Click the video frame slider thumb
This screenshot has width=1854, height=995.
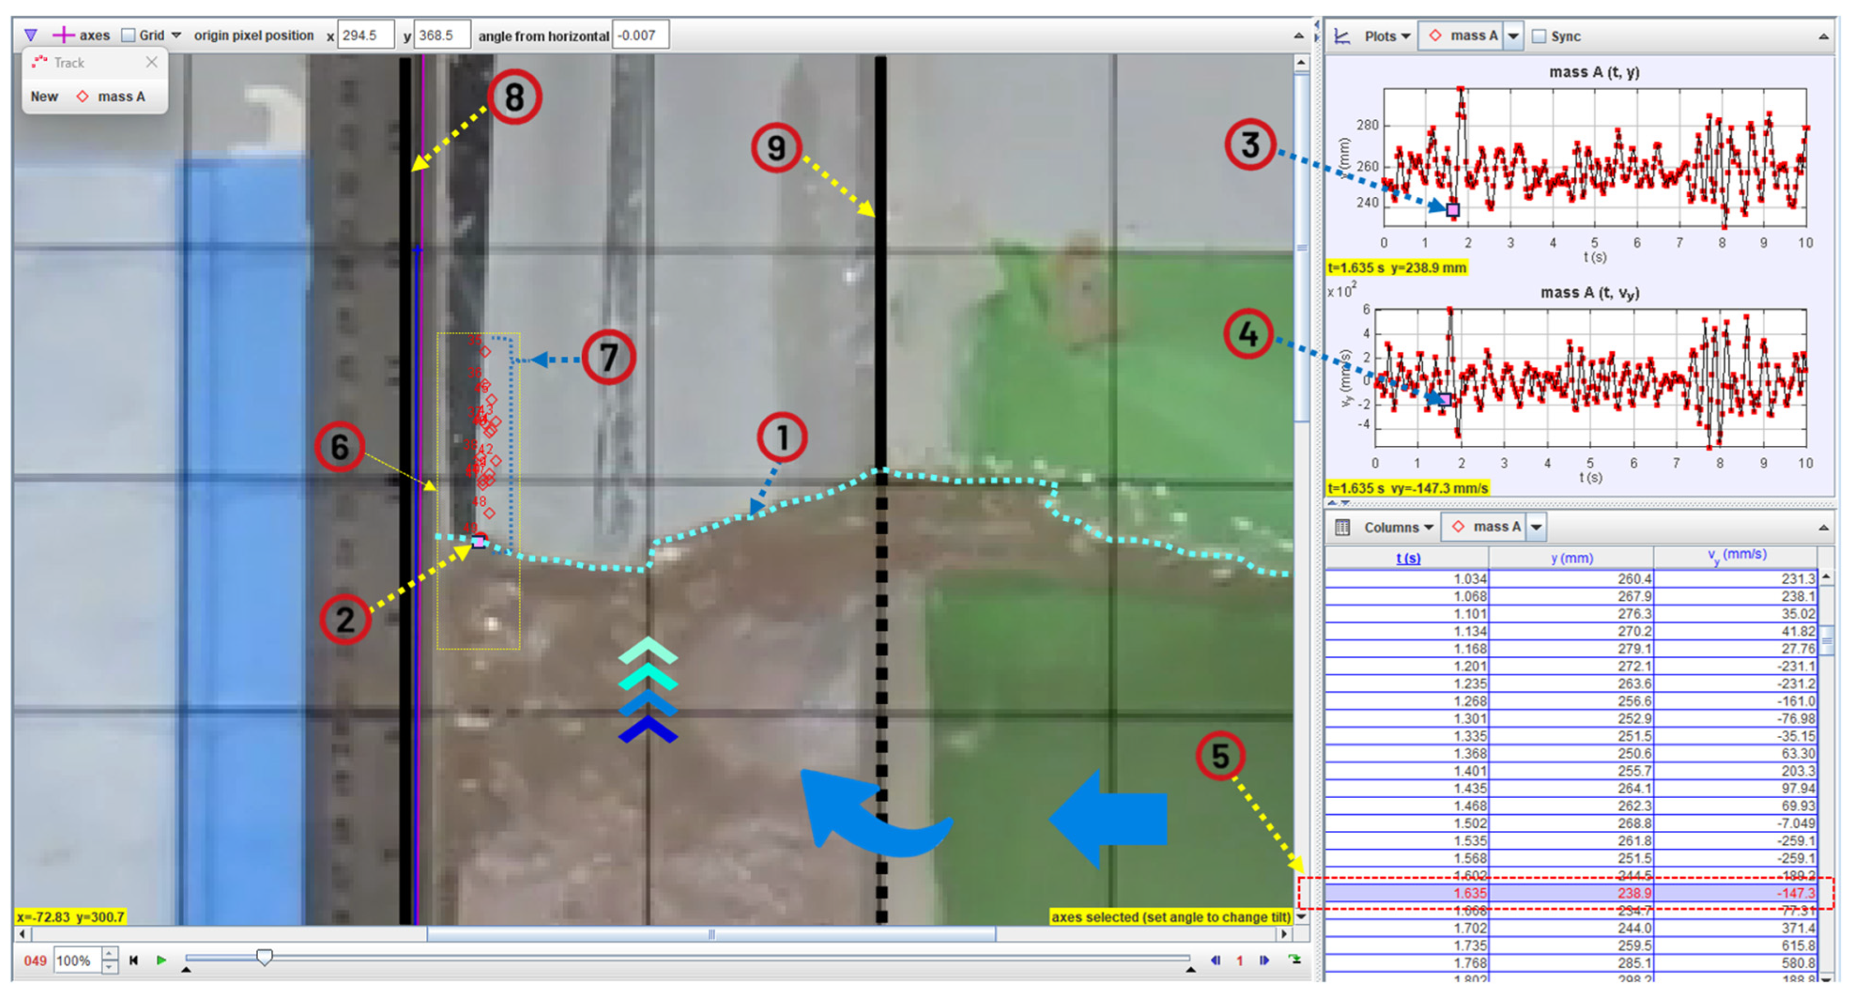tap(264, 957)
